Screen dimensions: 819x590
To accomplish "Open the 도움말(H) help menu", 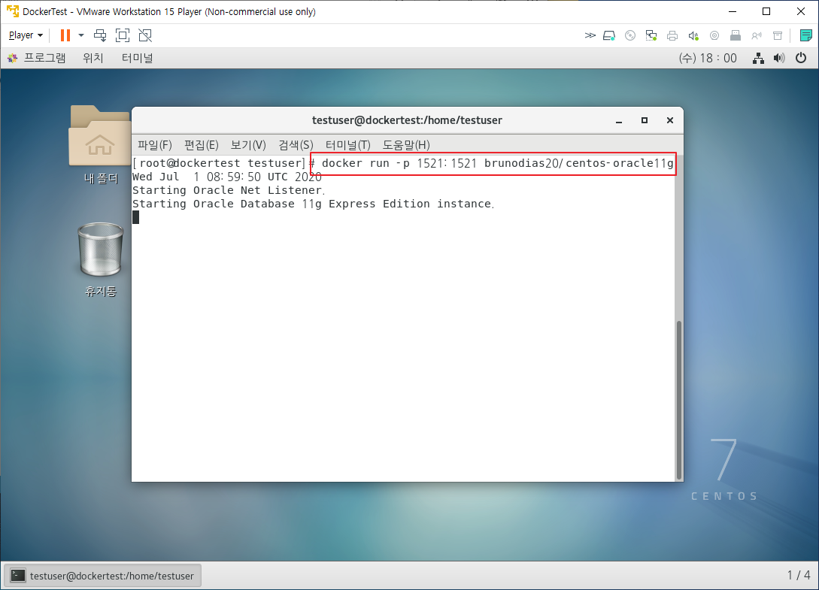I will pyautogui.click(x=406, y=144).
